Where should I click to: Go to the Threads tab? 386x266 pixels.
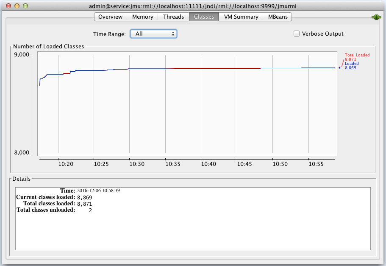[173, 17]
